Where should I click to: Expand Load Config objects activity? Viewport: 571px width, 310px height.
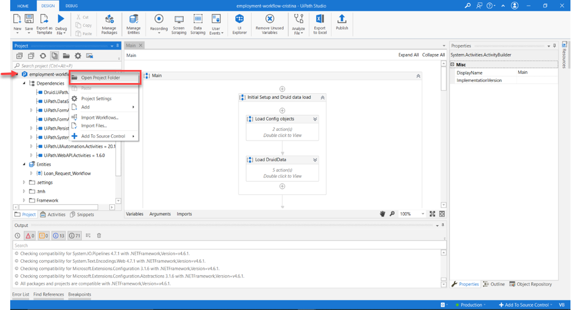tap(315, 119)
